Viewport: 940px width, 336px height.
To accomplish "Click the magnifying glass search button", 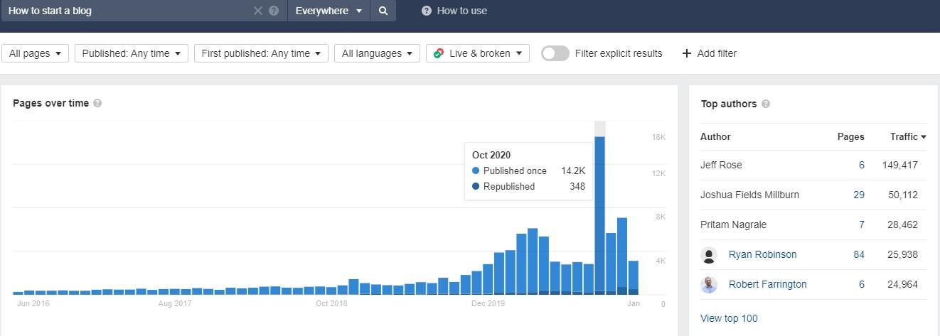I will click(383, 11).
